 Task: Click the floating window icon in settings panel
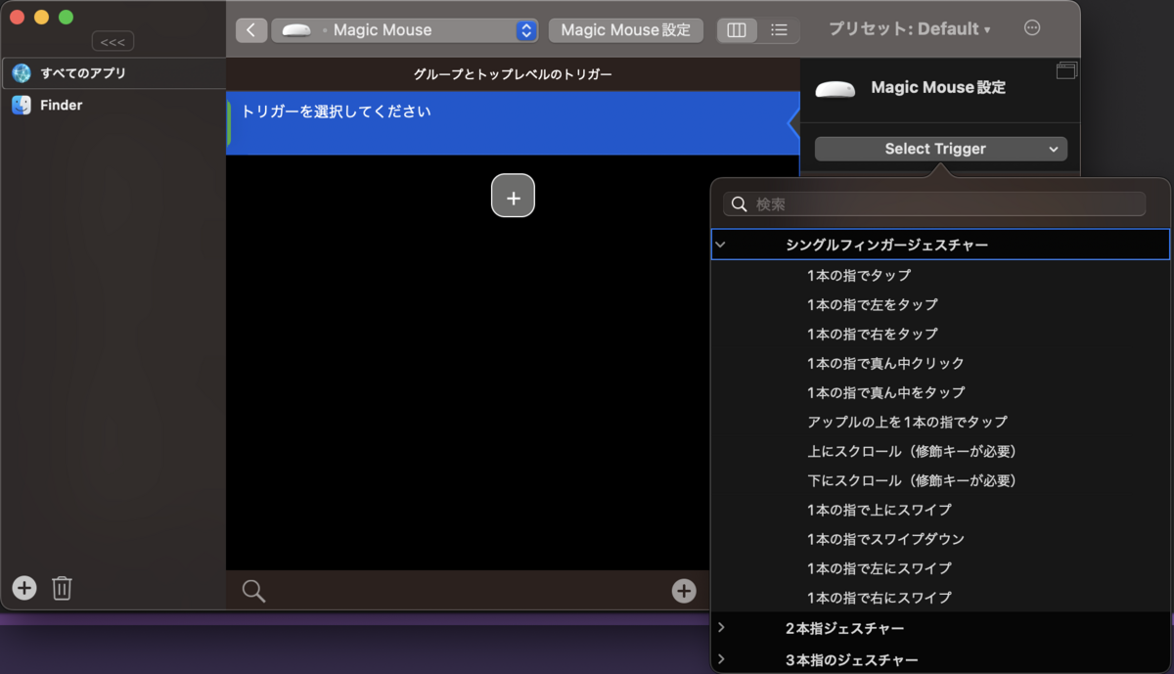point(1066,70)
